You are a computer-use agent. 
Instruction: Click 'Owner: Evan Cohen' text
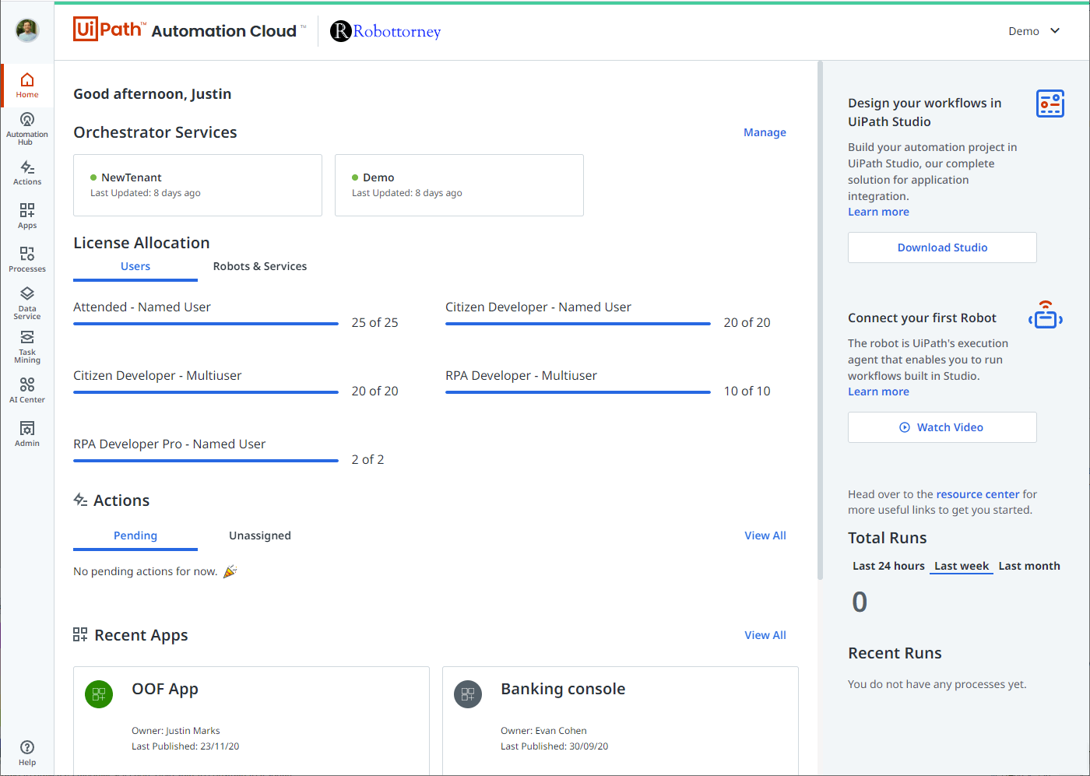pyautogui.click(x=543, y=731)
